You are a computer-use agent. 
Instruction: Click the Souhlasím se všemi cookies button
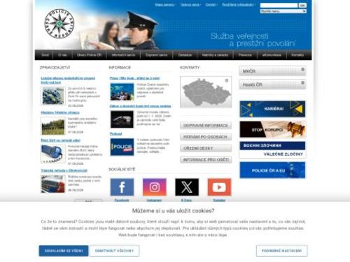click(64, 251)
